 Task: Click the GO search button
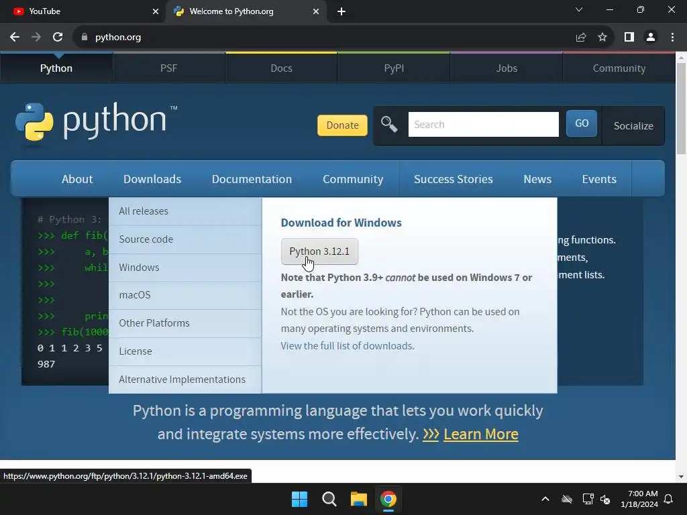tap(582, 123)
